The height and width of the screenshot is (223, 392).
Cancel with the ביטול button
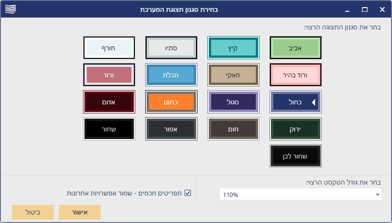pos(33,212)
